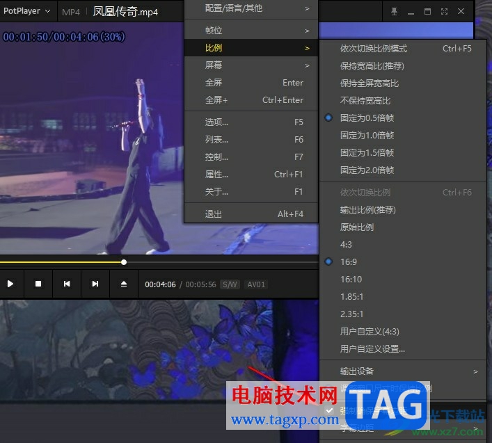Toggle fullscreen icon in title bar
Viewport: 492px width, 443px height.
point(444,12)
